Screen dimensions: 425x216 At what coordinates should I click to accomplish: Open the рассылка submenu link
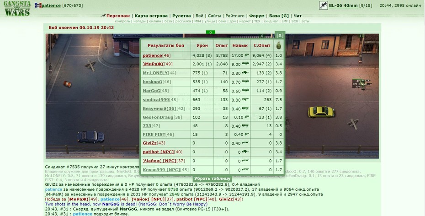[183, 21]
